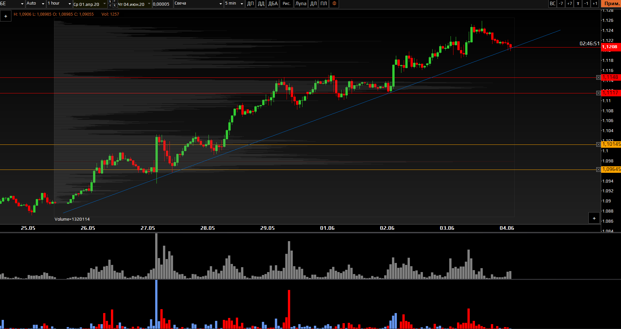The width and height of the screenshot is (621, 329).
Task: Click the Лупа toolbar item
Action: (301, 4)
